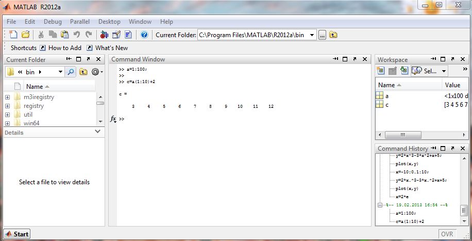The width and height of the screenshot is (472, 241).
Task: Browse for folder using the ellipsis button
Action: click(x=322, y=35)
